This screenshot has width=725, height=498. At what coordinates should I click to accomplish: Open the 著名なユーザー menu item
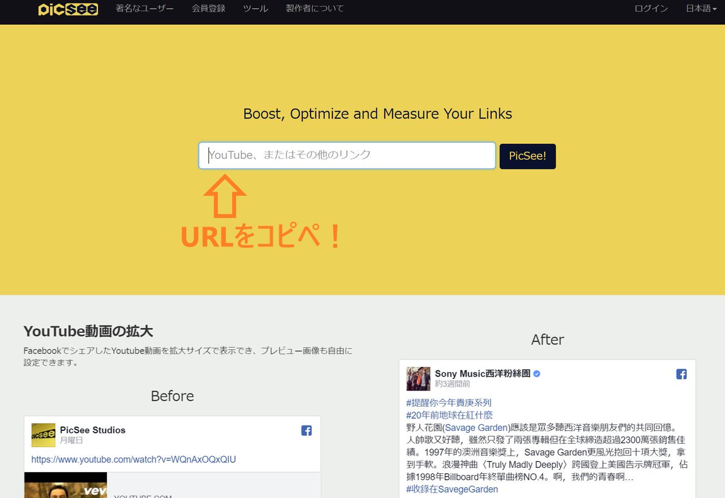[144, 8]
